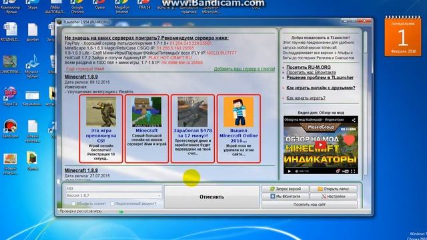Click the TLauncher title bar icon
The width and height of the screenshot is (427, 240).
tap(59, 22)
